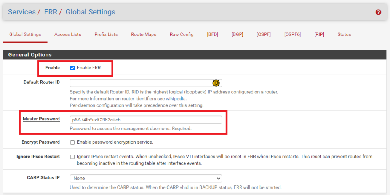390x195 pixels.
Task: Open the [OSPF] tab
Action: [x=264, y=34]
